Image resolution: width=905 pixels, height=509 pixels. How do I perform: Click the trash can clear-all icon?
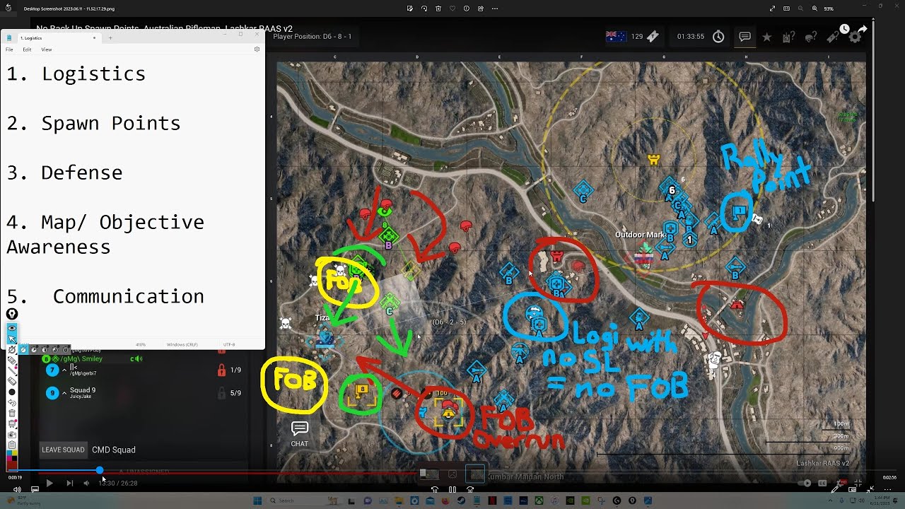12,413
